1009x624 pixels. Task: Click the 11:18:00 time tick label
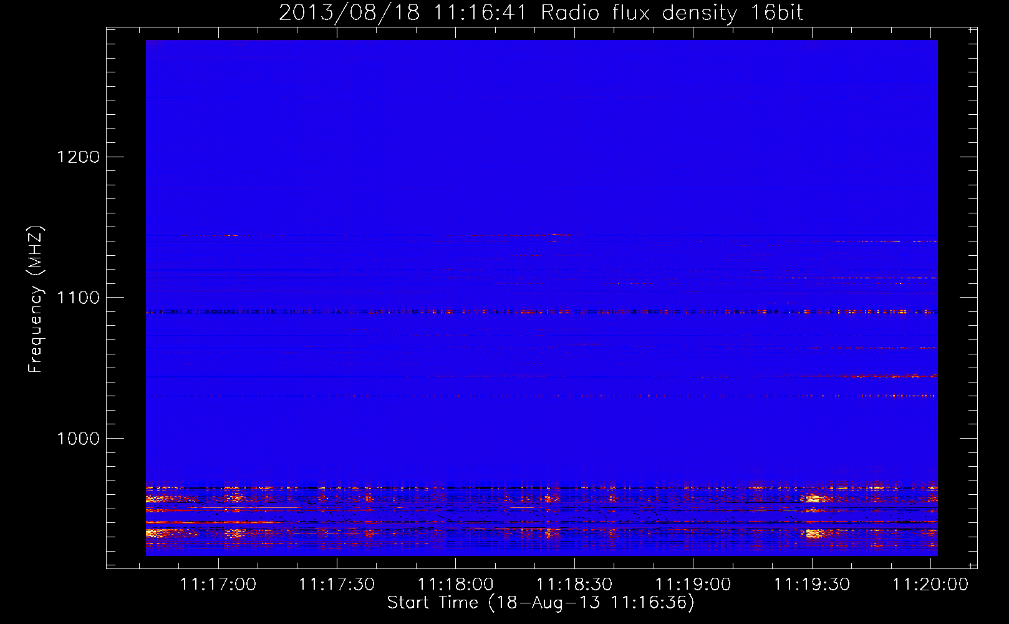pyautogui.click(x=455, y=584)
